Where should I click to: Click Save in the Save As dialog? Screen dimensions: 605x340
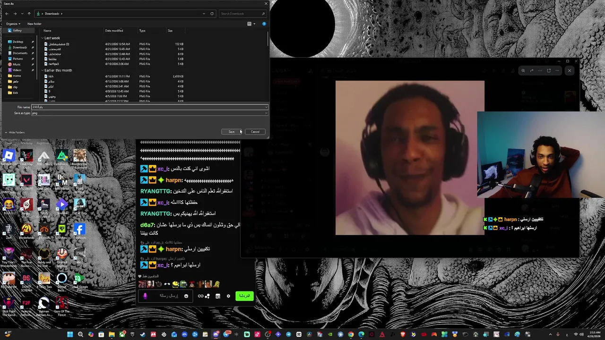[x=231, y=132]
